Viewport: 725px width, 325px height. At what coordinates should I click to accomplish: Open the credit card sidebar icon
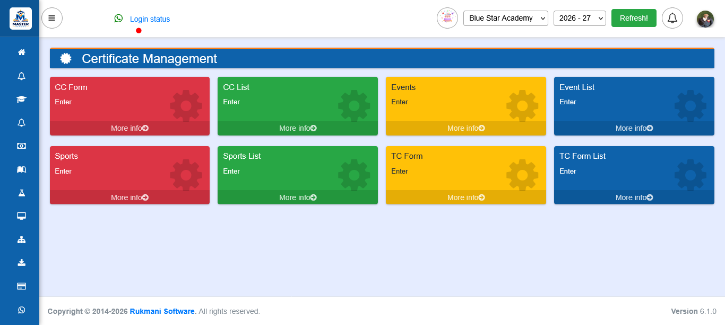(x=21, y=286)
